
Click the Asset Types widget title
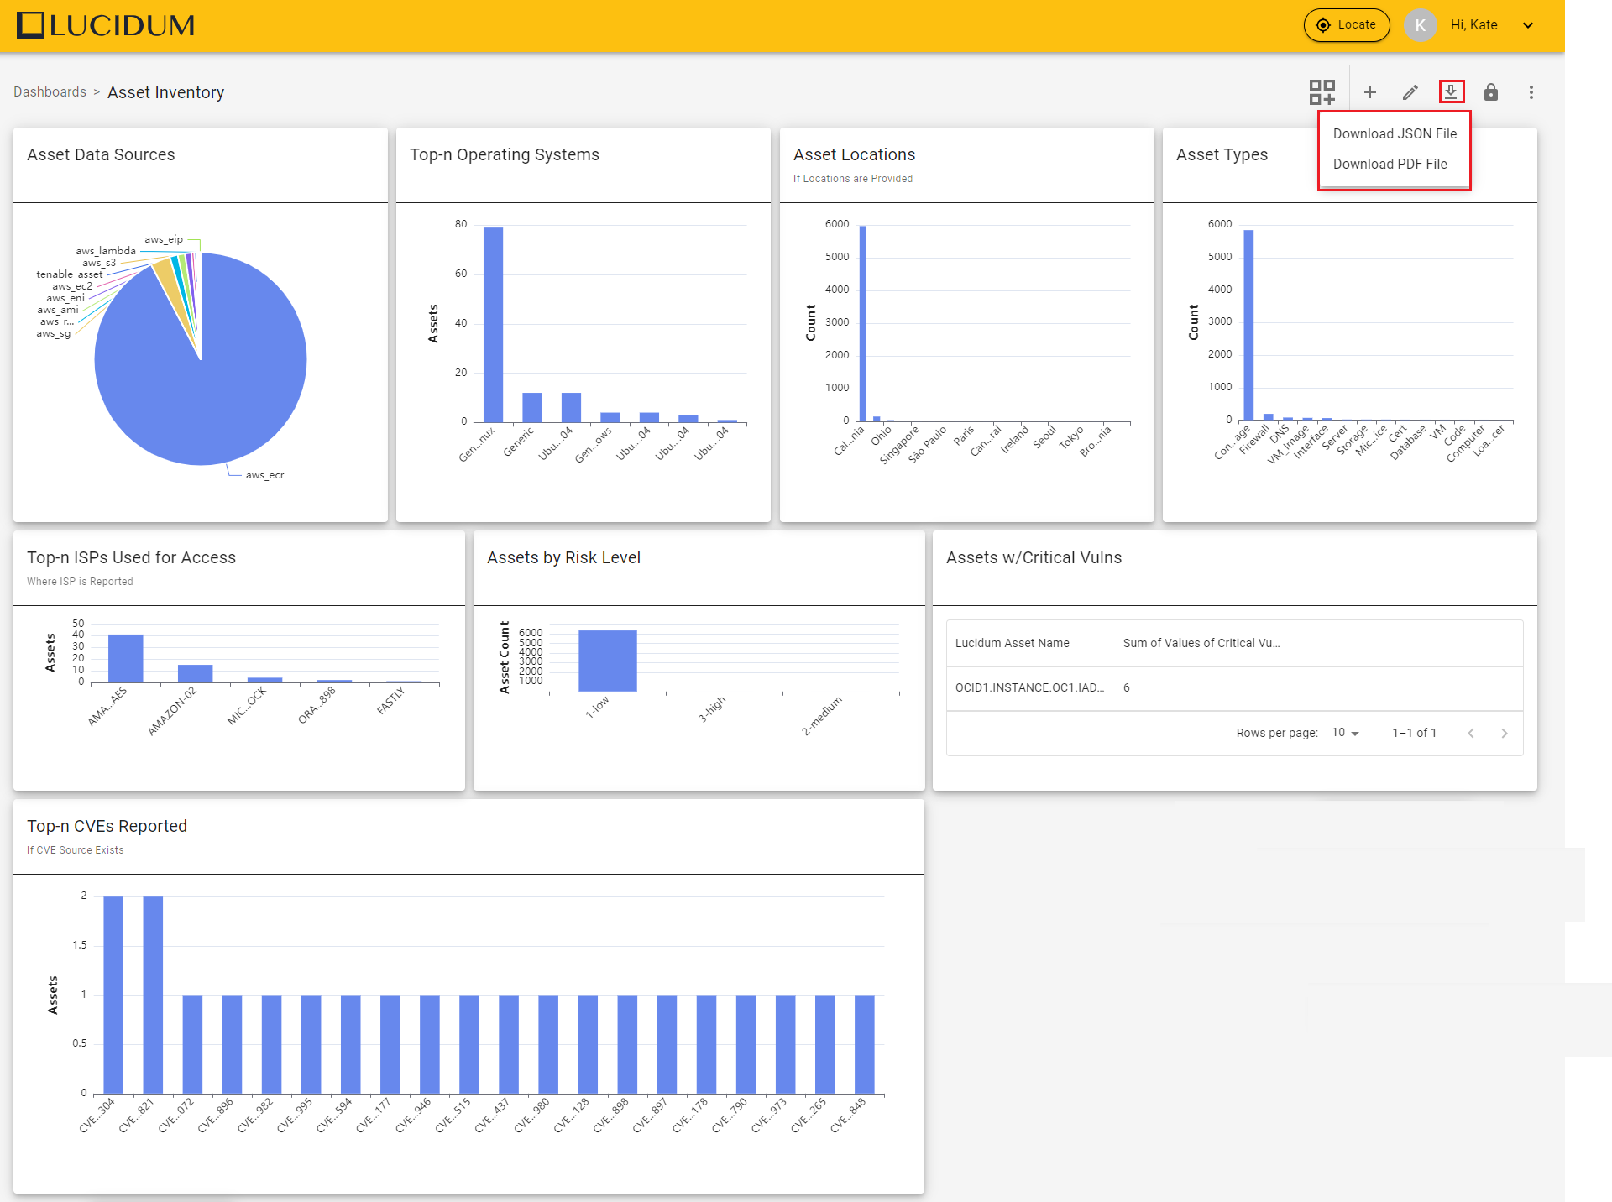click(x=1222, y=154)
